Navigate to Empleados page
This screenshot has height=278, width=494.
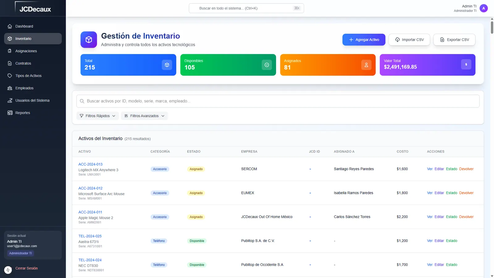coord(33,88)
